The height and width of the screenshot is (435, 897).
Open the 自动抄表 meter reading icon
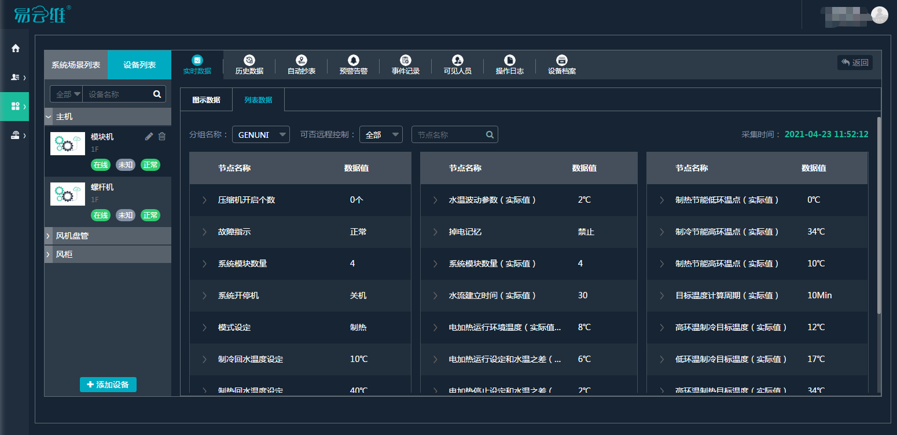click(x=301, y=60)
